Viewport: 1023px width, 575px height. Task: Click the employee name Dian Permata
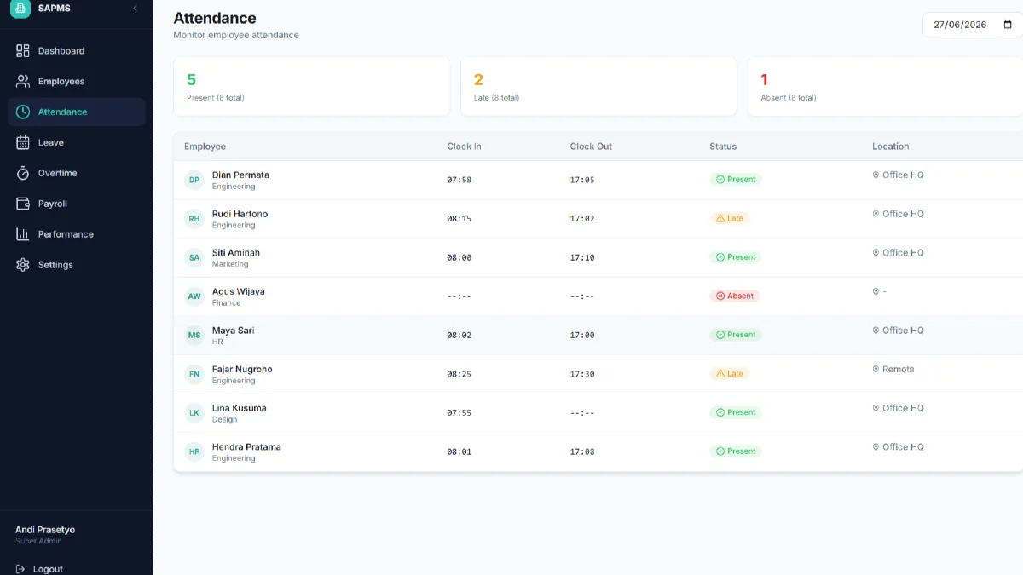pyautogui.click(x=240, y=175)
